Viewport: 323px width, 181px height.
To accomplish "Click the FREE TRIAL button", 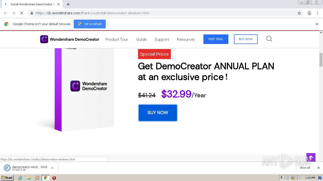I will 216,39.
